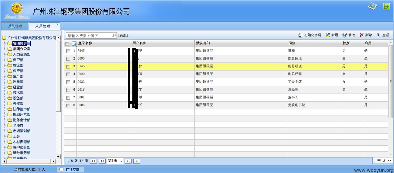Check row 8 checkbox for 0005
The width and height of the screenshot is (394, 173).
pyautogui.click(x=68, y=105)
